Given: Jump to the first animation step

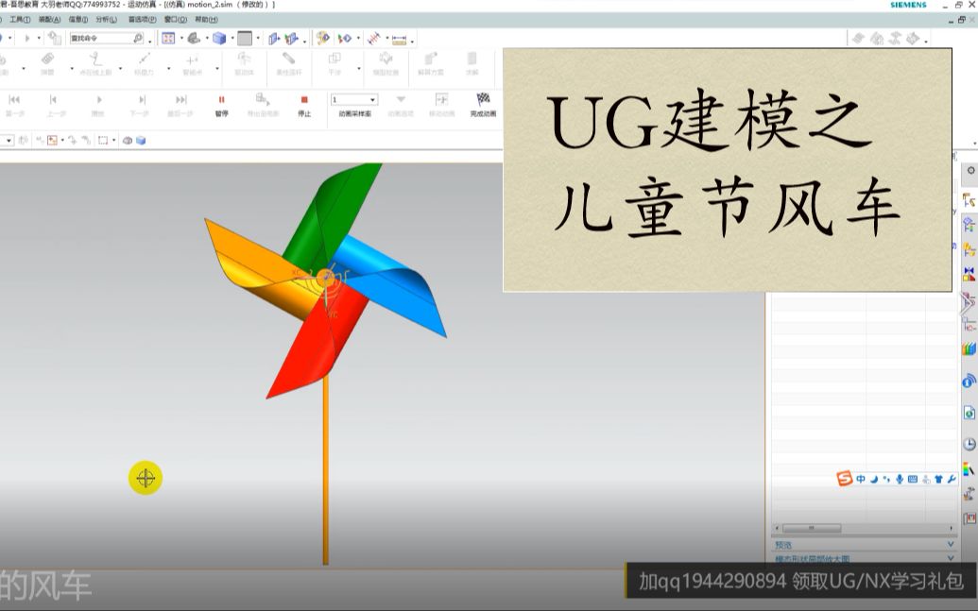Looking at the screenshot, I should tap(14, 99).
